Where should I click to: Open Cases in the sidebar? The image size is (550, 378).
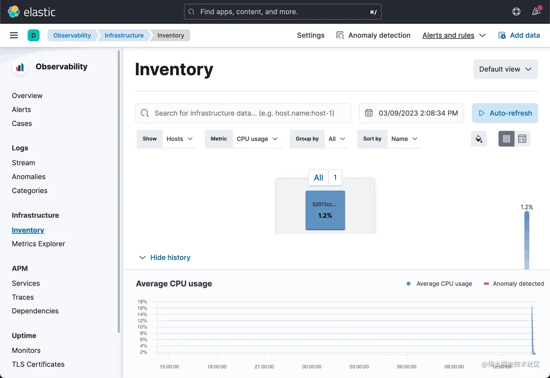22,124
